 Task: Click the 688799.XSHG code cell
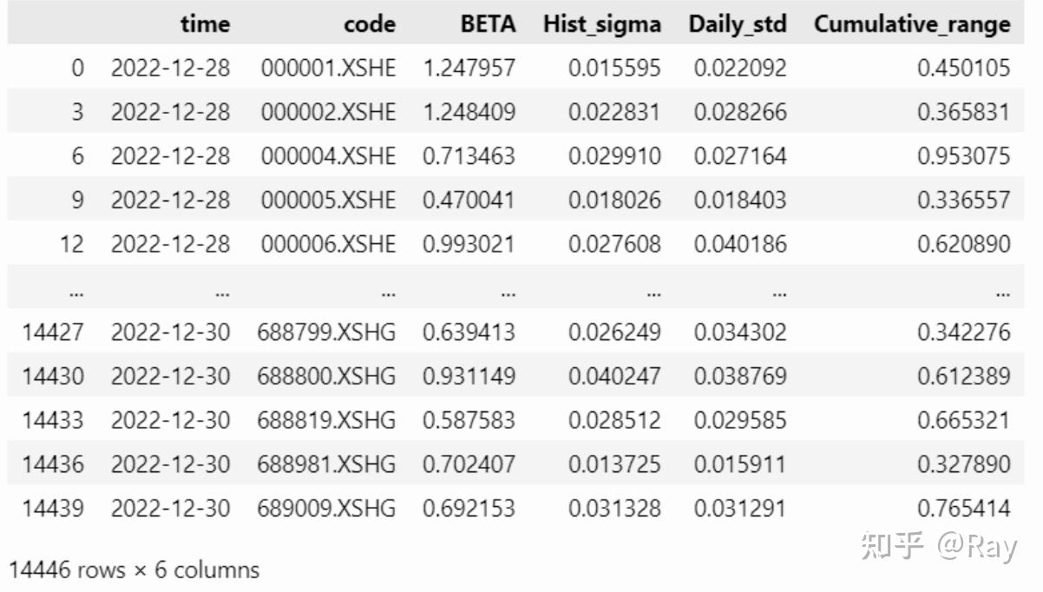(x=326, y=332)
